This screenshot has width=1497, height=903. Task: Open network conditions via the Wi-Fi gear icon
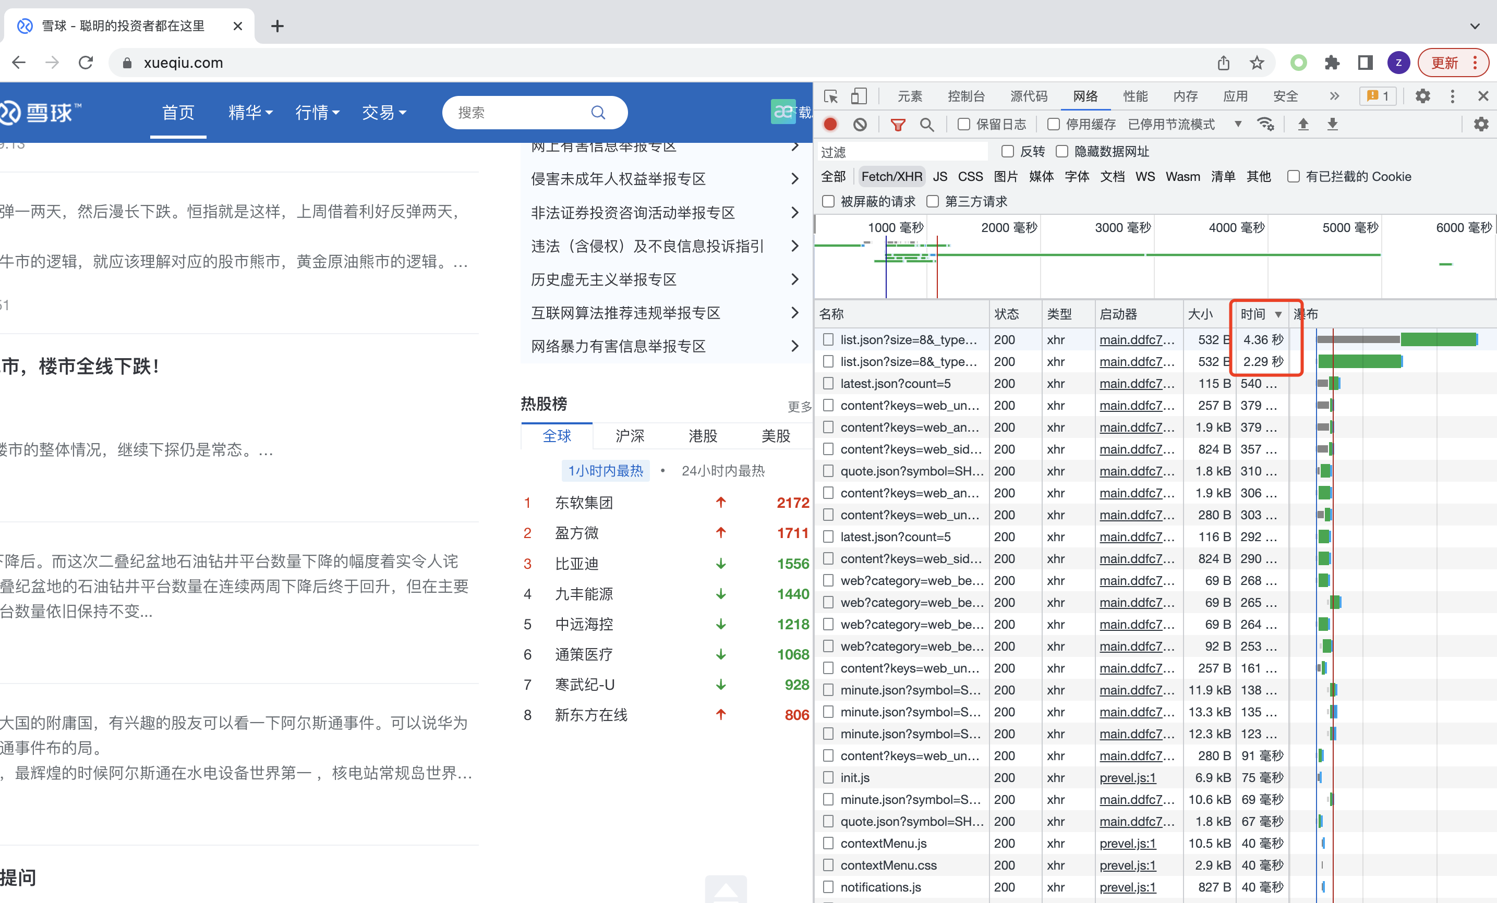point(1265,125)
